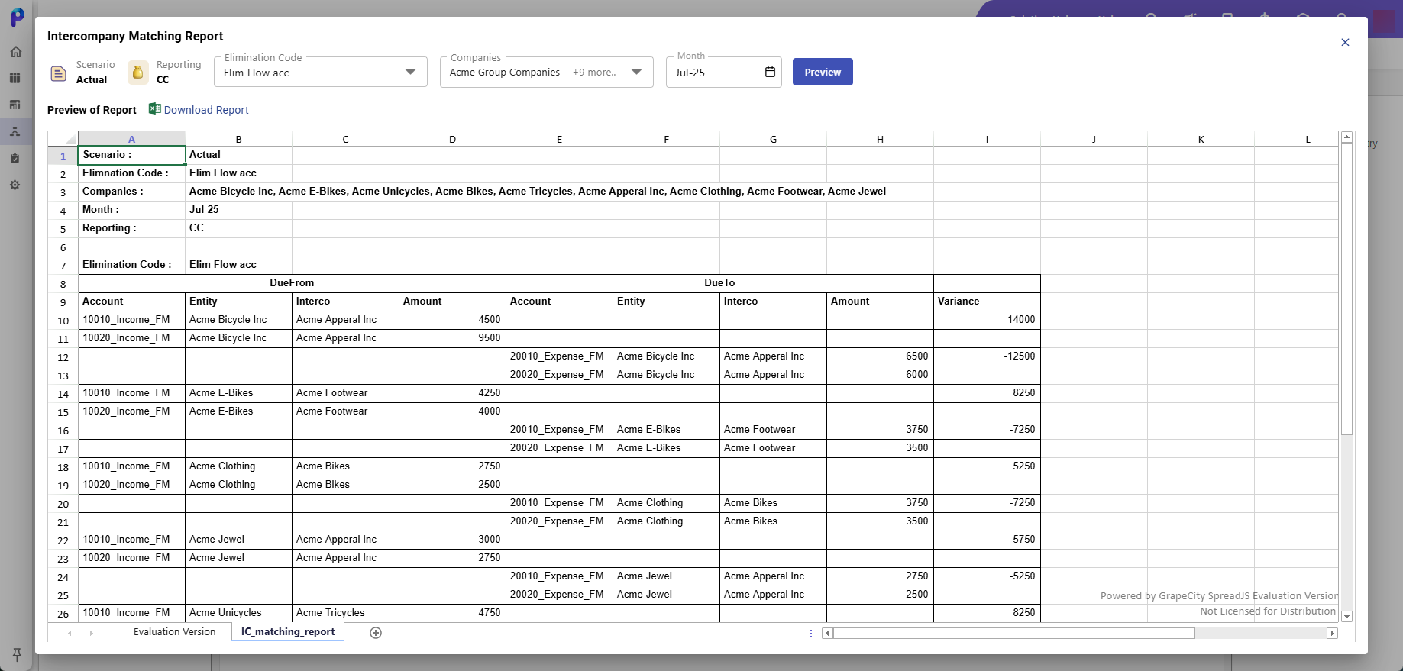Click the select-all corner of spreadsheet
This screenshot has width=1403, height=671.
pos(63,139)
